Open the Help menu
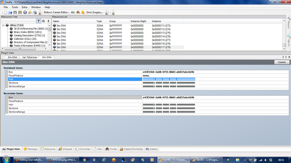The width and height of the screenshot is (291, 163). [x=47, y=7]
